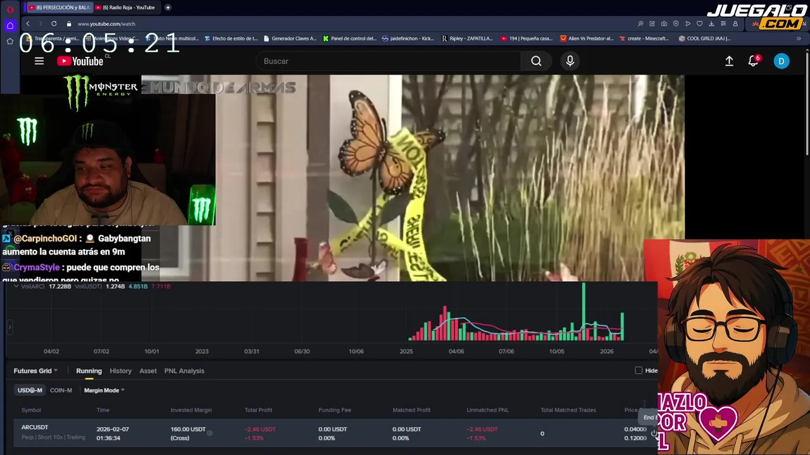This screenshot has height=455, width=810.
Task: Click the send/flow arrow toolbar icon
Action: [x=688, y=23]
